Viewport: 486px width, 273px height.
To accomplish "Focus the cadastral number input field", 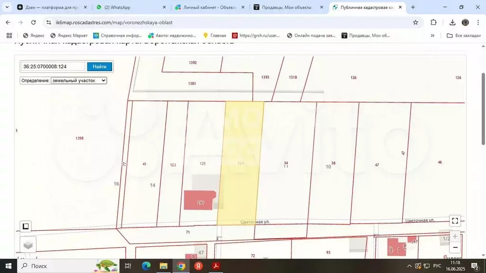I will 53,66.
